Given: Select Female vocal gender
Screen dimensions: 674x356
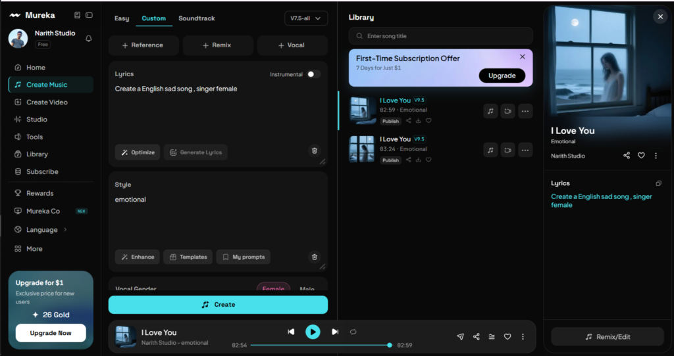Looking at the screenshot, I should coord(273,288).
